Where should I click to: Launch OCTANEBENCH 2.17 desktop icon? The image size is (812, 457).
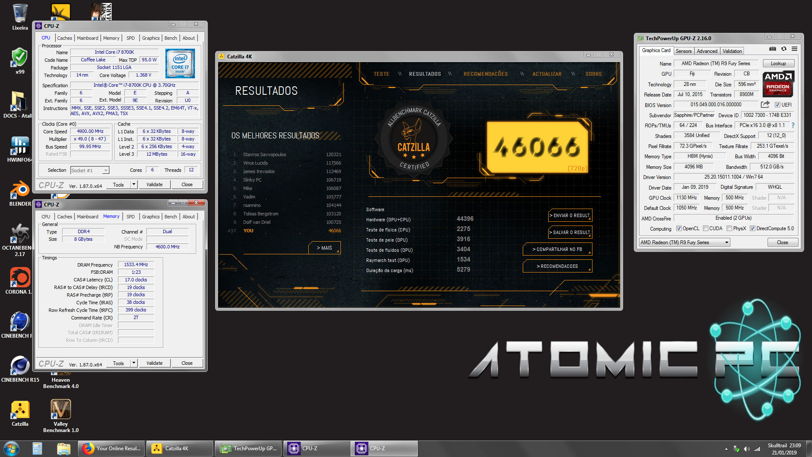(x=19, y=240)
